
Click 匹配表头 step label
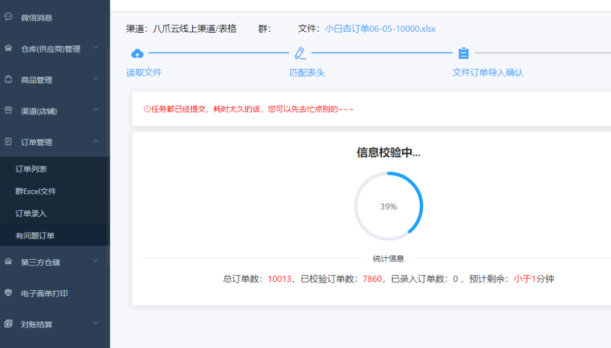(307, 72)
